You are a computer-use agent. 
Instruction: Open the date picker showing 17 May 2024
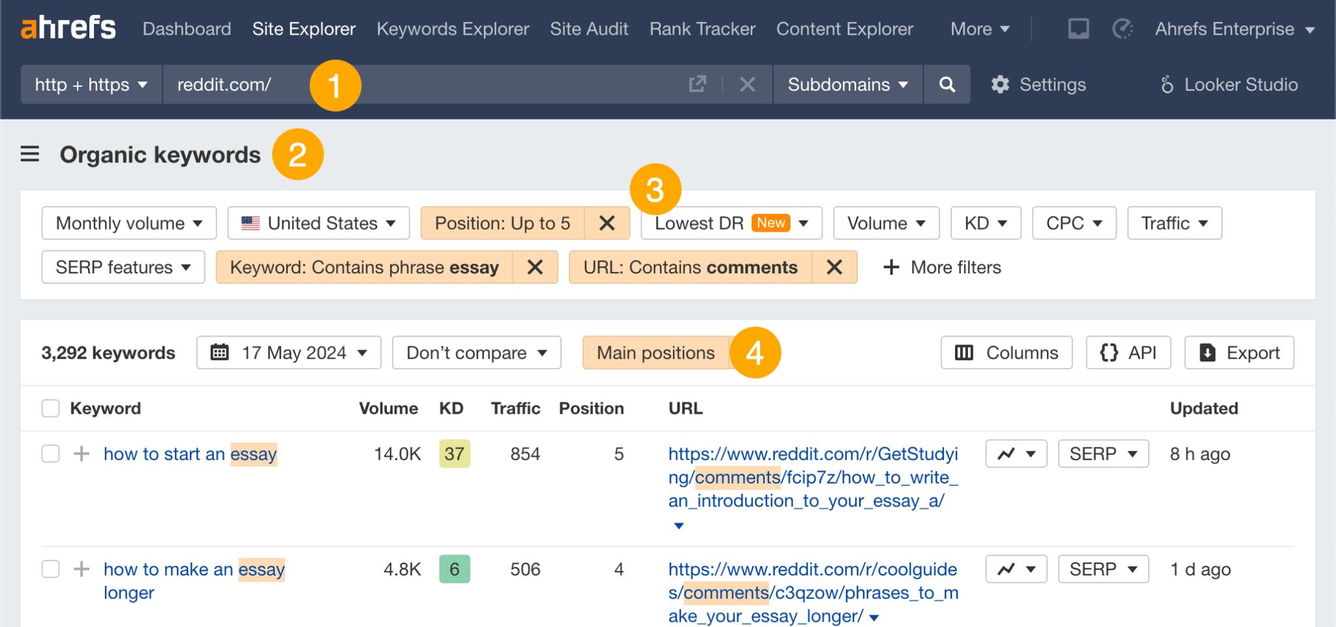click(x=288, y=352)
